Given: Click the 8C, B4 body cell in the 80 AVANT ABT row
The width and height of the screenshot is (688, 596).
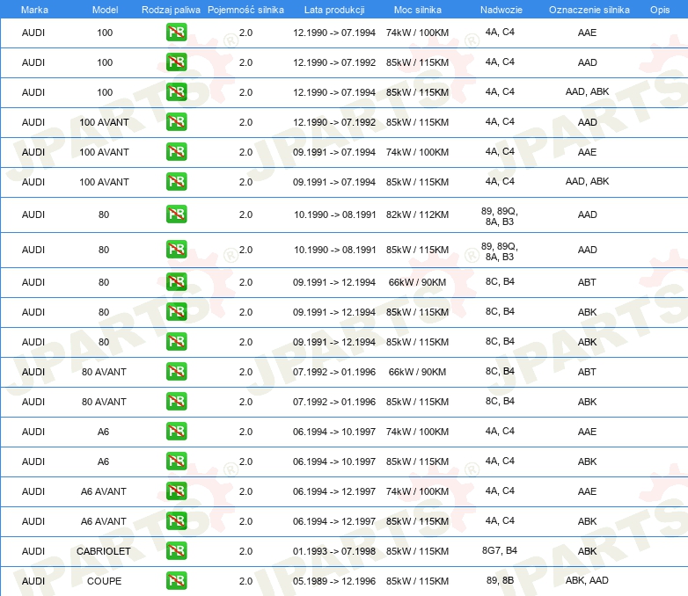Looking at the screenshot, I should (x=500, y=371).
